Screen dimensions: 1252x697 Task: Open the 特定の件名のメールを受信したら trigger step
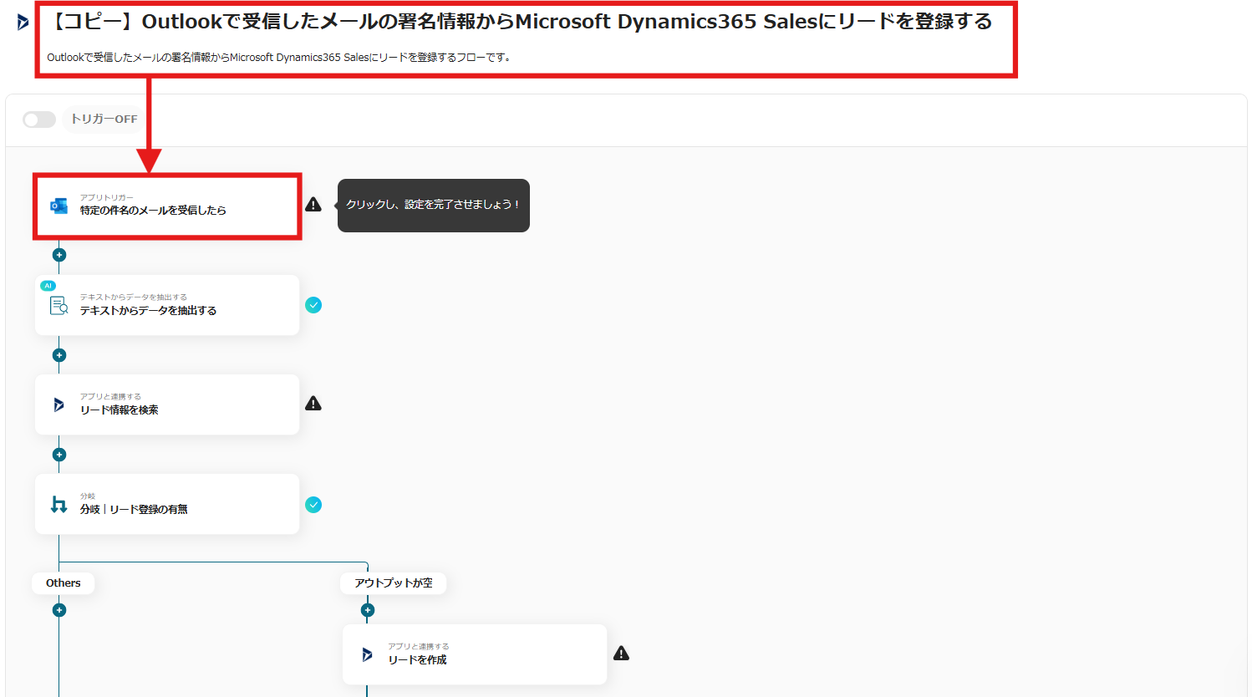point(167,206)
